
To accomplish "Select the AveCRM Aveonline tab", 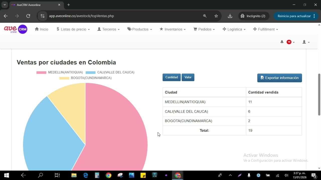I will click(36, 5).
